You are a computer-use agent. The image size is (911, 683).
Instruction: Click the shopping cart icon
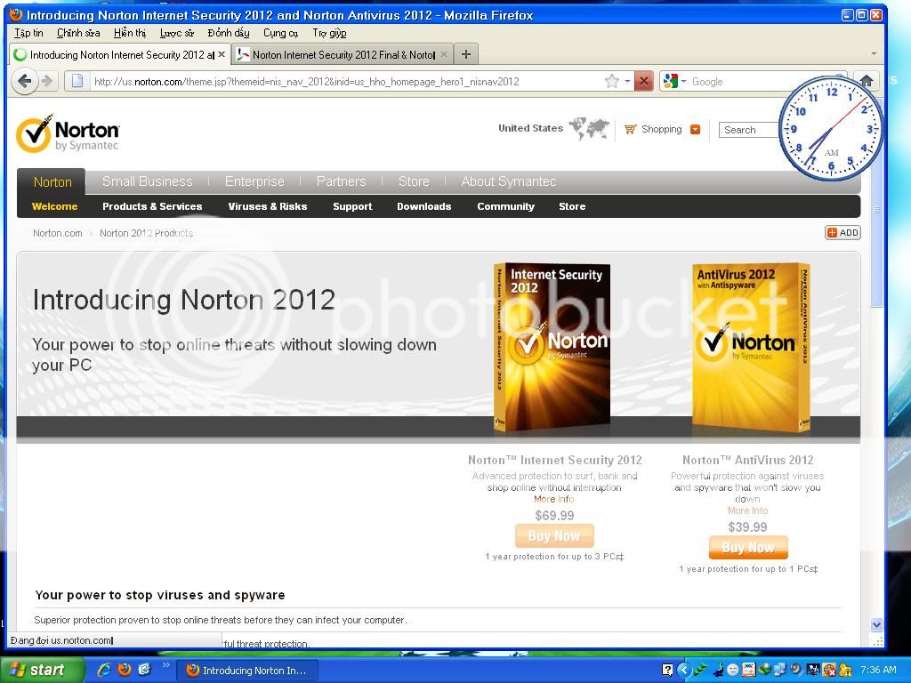[x=631, y=129]
